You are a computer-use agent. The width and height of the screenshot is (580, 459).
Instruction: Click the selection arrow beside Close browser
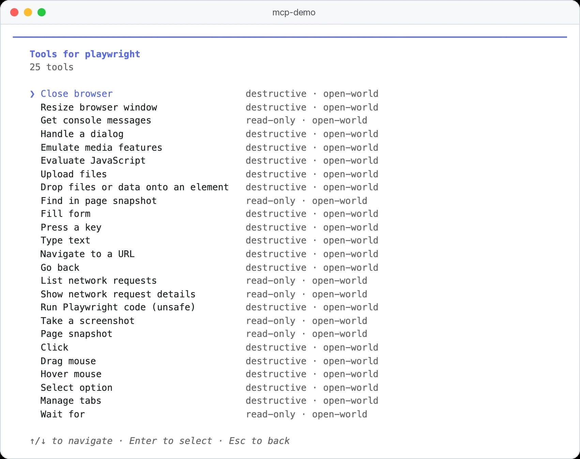tap(32, 94)
